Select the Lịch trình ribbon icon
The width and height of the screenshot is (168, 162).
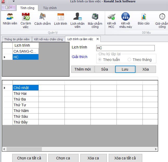pyautogui.click(x=61, y=17)
